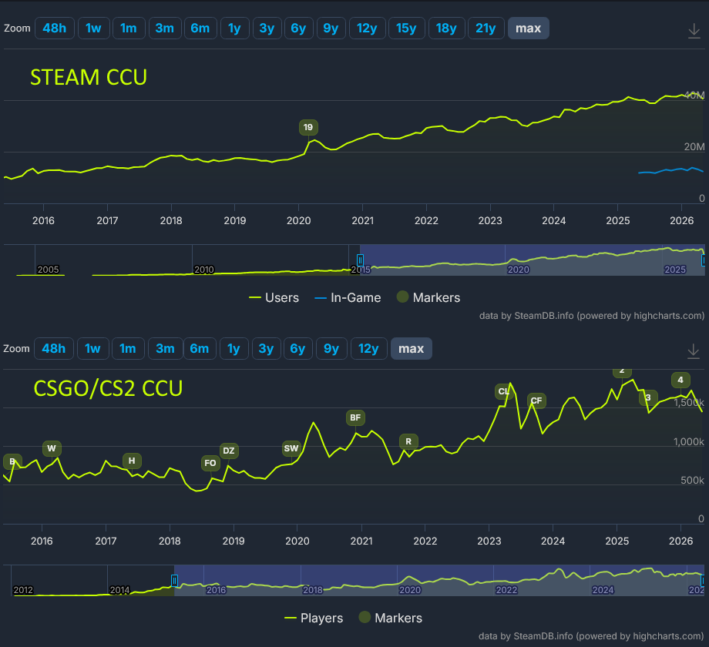Select 3y zoom on Steam CCU chart

click(x=267, y=28)
